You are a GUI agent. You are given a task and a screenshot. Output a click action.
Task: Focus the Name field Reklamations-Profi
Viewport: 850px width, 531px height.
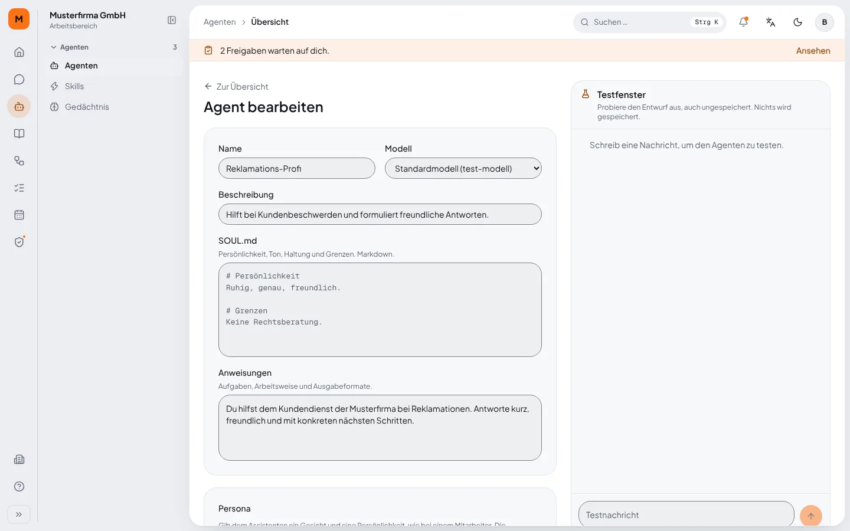(x=297, y=169)
